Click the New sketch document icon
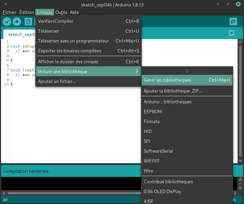 [28, 21]
